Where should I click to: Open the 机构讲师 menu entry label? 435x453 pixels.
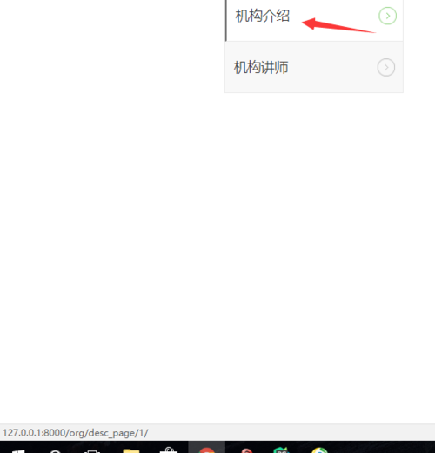click(261, 67)
